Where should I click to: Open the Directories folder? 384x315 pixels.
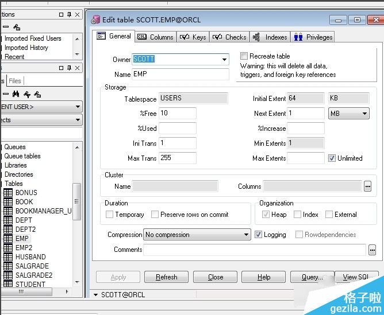coord(18,174)
